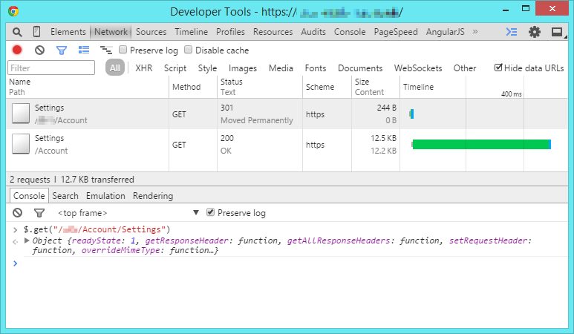Expand the logged Object in console
This screenshot has width=574, height=334.
pos(27,240)
